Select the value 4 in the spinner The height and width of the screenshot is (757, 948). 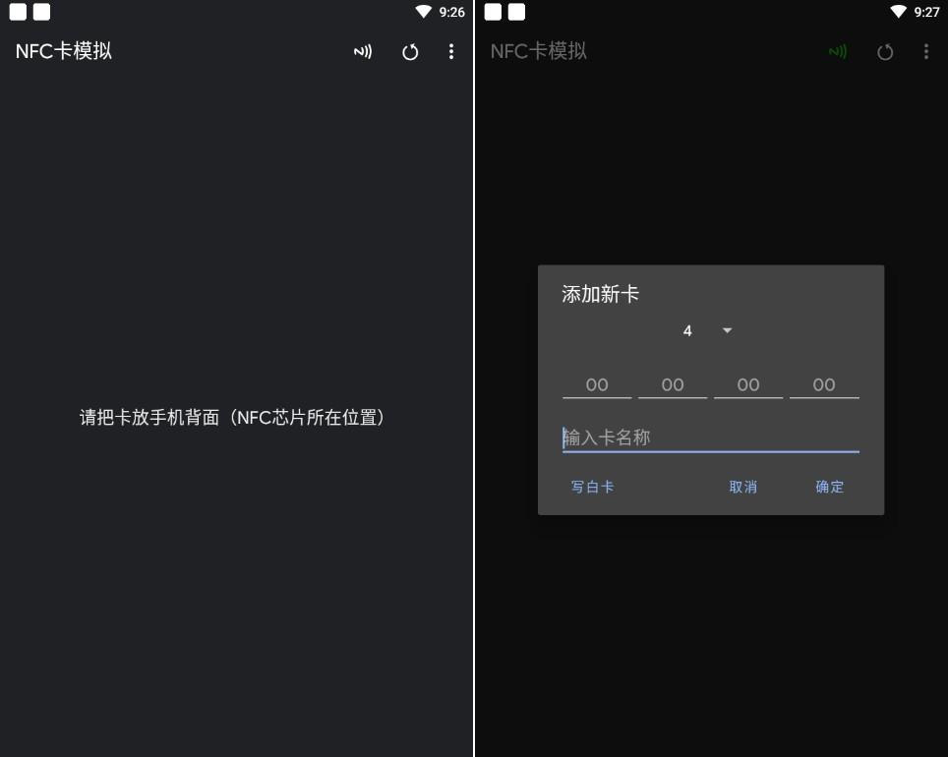click(x=687, y=330)
